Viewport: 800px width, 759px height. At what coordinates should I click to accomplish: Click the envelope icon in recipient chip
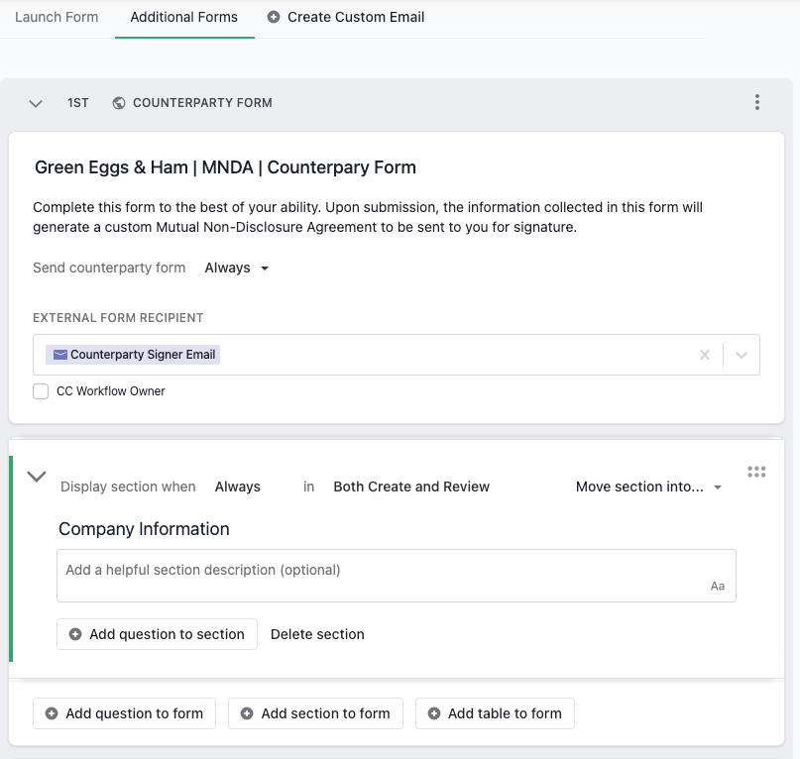[x=60, y=355]
